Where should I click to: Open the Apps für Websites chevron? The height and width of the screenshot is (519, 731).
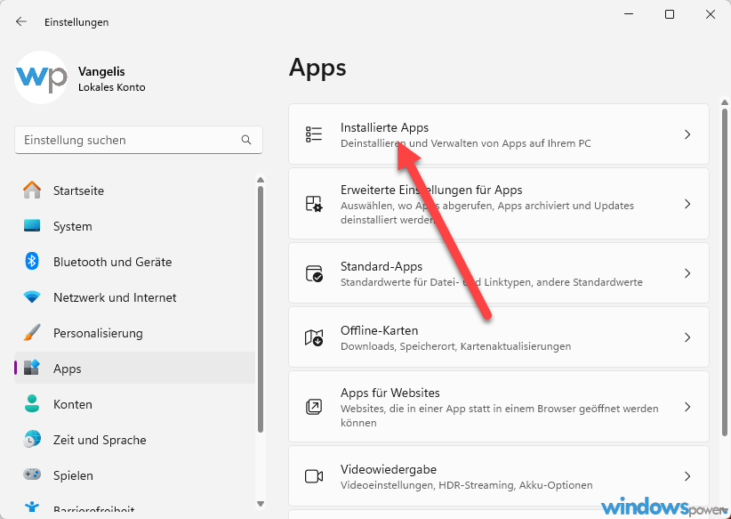pyautogui.click(x=687, y=407)
